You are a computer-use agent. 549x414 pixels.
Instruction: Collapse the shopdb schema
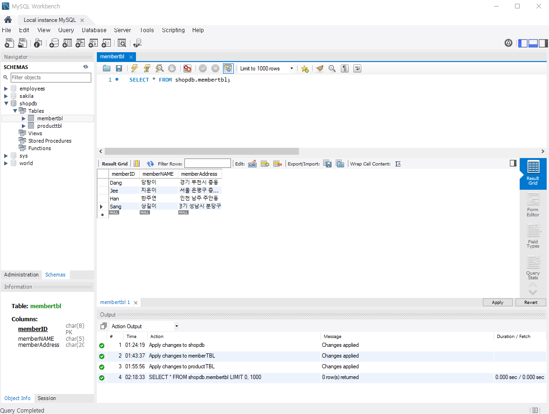tap(6, 103)
